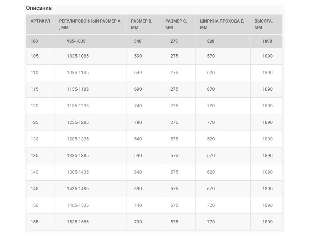
Task: Click the 1285-1335 range cell
Action: tap(91, 139)
